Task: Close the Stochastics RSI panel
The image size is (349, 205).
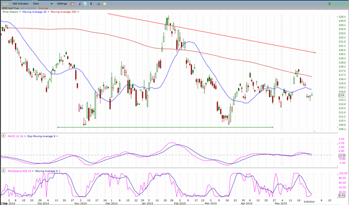Action: 3,170
